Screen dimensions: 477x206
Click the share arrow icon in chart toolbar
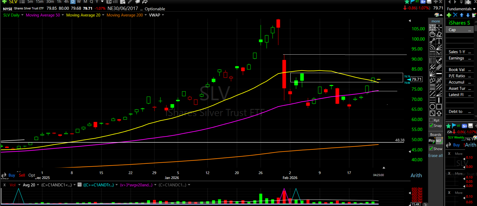tap(145, 2)
